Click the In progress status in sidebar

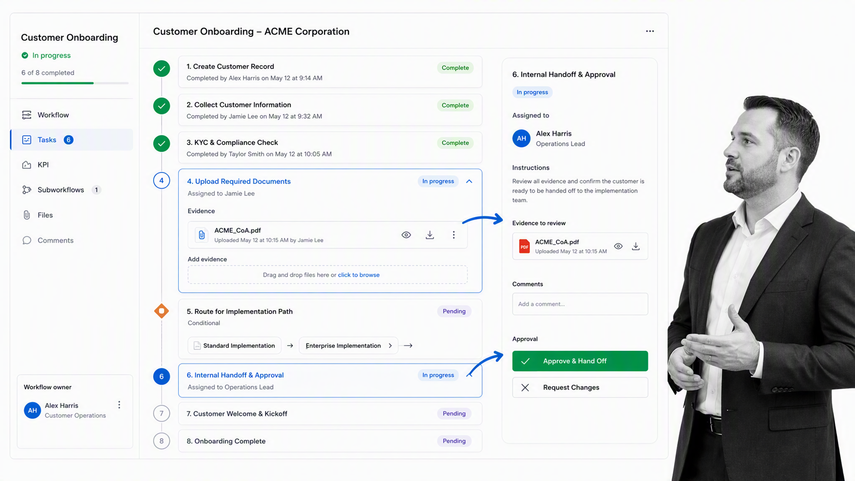pyautogui.click(x=46, y=55)
